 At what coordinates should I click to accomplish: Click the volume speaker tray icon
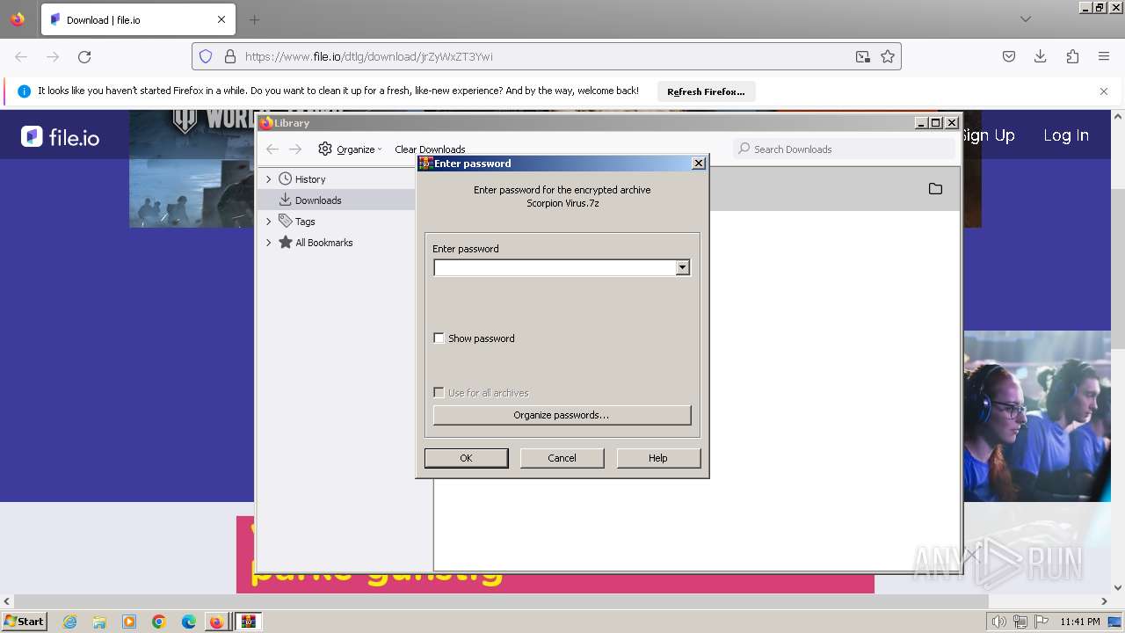point(999,622)
